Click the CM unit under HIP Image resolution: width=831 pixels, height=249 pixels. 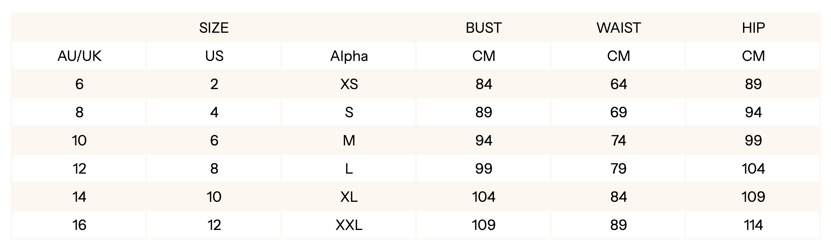[x=753, y=56]
